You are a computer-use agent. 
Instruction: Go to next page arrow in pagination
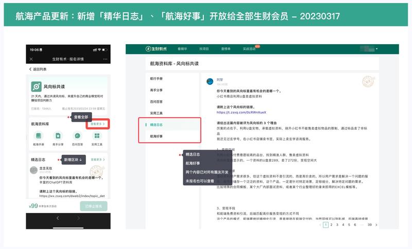[x=376, y=225]
